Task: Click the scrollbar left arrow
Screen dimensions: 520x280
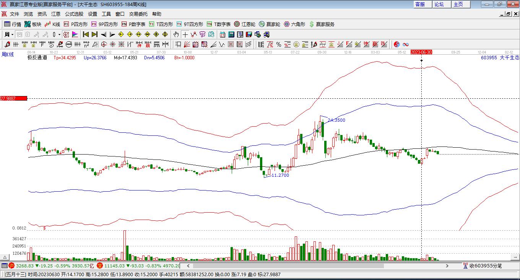Action: point(188,265)
